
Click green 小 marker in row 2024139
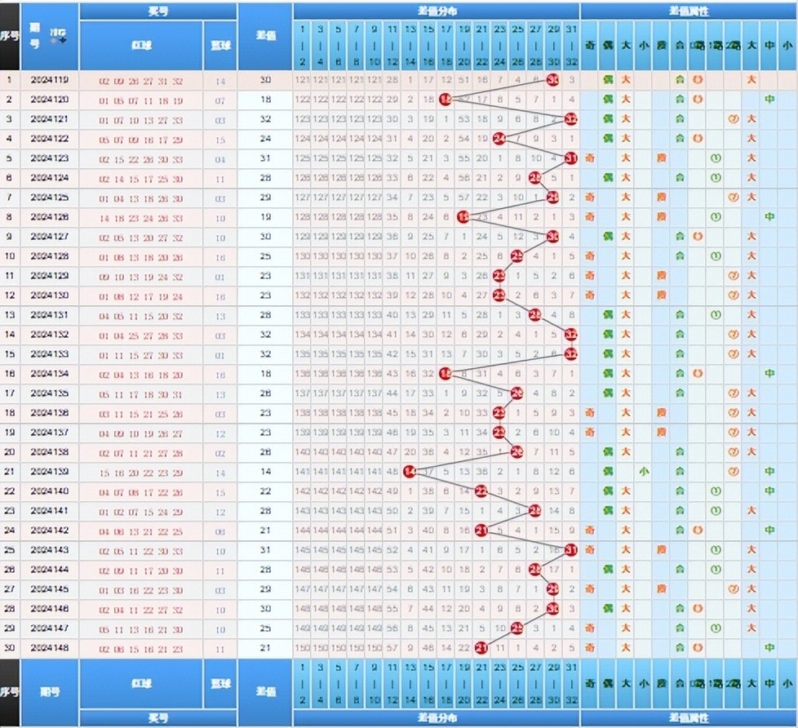643,471
